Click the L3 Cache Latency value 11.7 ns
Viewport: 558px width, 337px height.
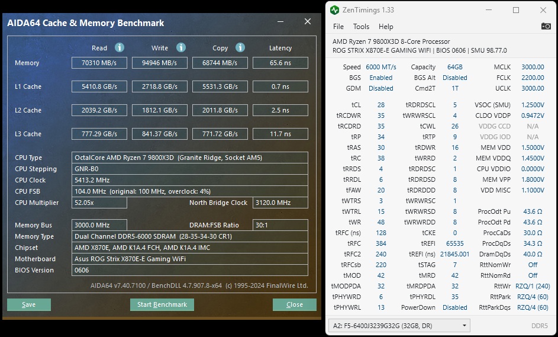pos(280,134)
